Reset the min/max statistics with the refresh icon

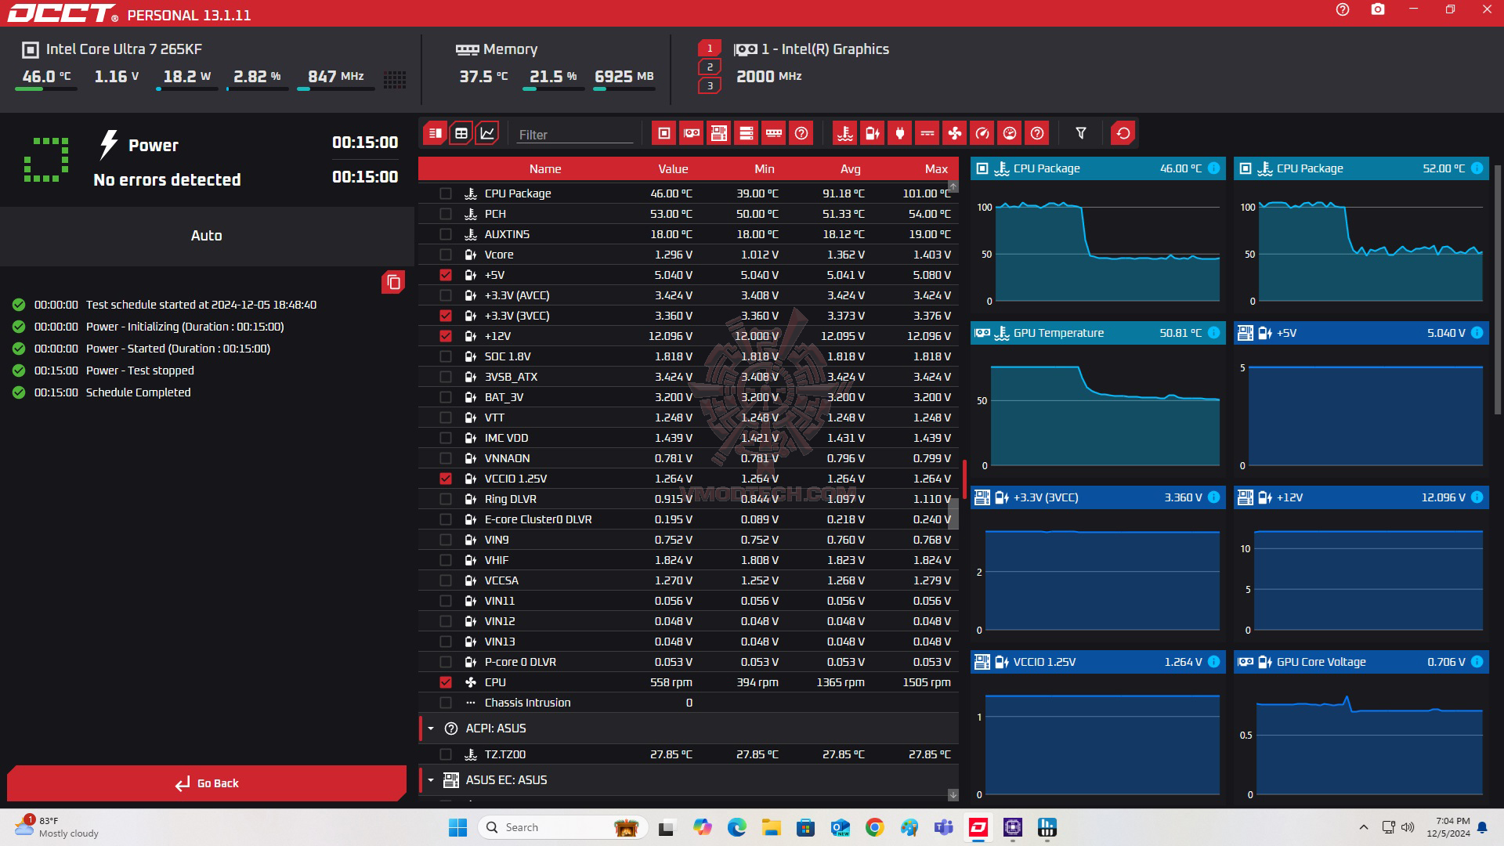(1123, 133)
